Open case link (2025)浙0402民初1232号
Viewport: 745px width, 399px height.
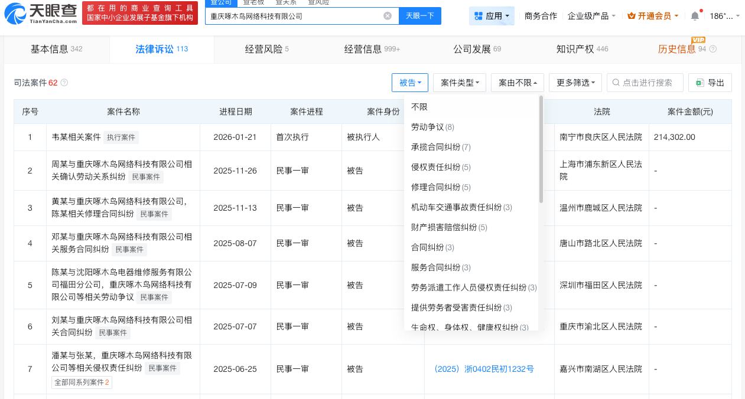[x=484, y=369]
